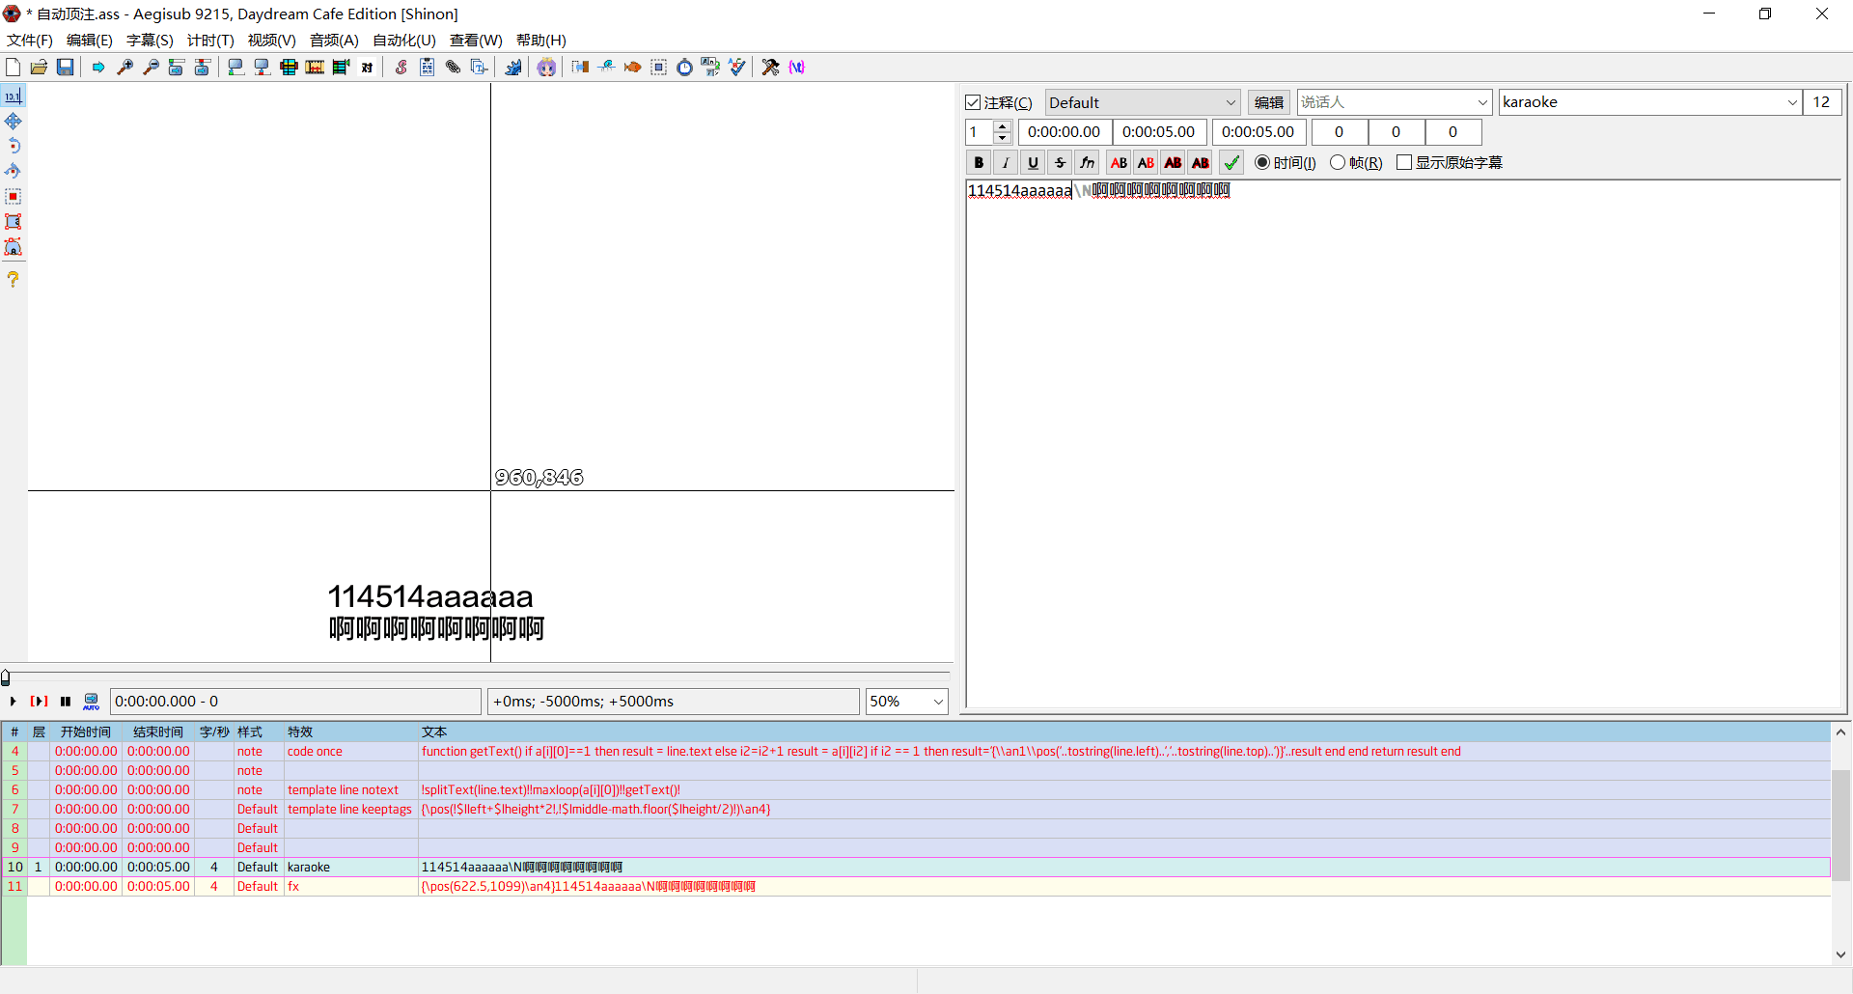Play current line with bracket play button
This screenshot has width=1853, height=994.
40,702
